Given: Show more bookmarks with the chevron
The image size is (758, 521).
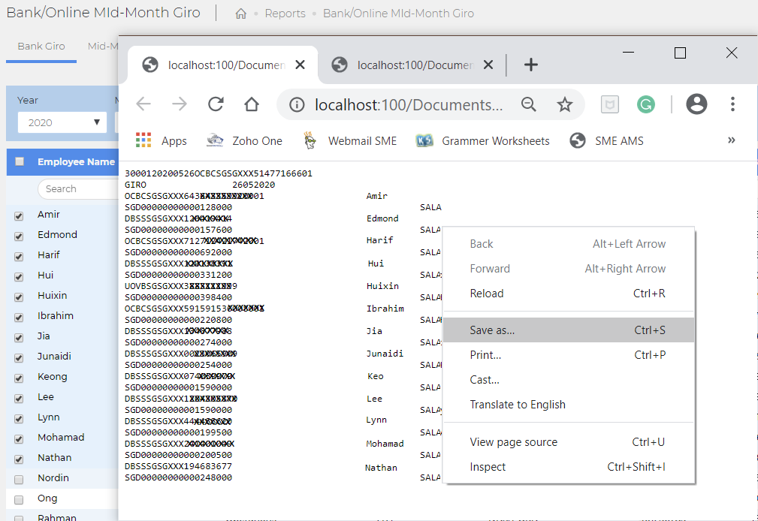Looking at the screenshot, I should point(732,140).
